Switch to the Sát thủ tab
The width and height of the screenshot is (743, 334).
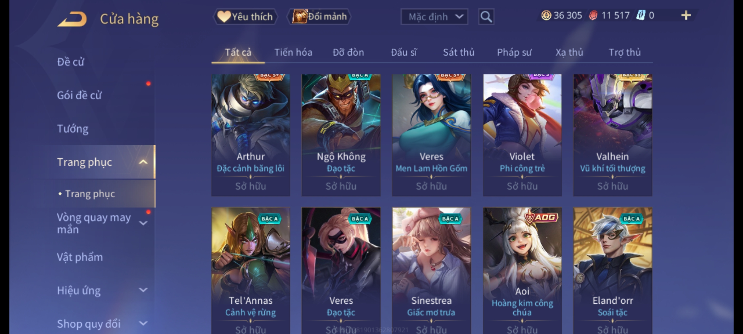point(458,52)
